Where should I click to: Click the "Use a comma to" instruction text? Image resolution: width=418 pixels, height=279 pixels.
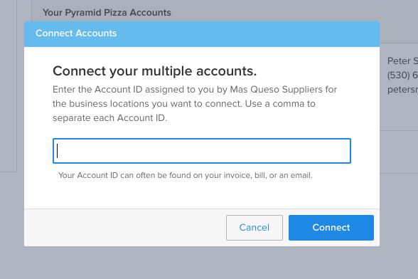point(280,104)
